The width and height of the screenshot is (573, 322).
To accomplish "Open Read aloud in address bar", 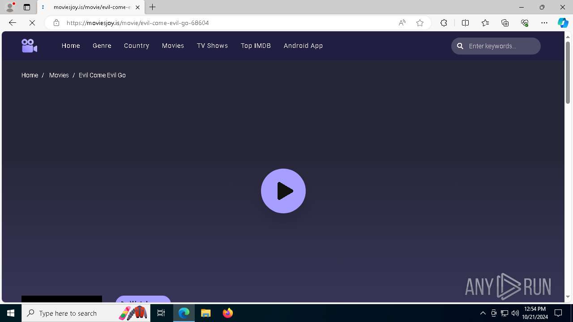I will (402, 23).
